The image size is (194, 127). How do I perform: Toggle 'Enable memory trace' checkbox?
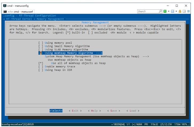tap(41, 67)
